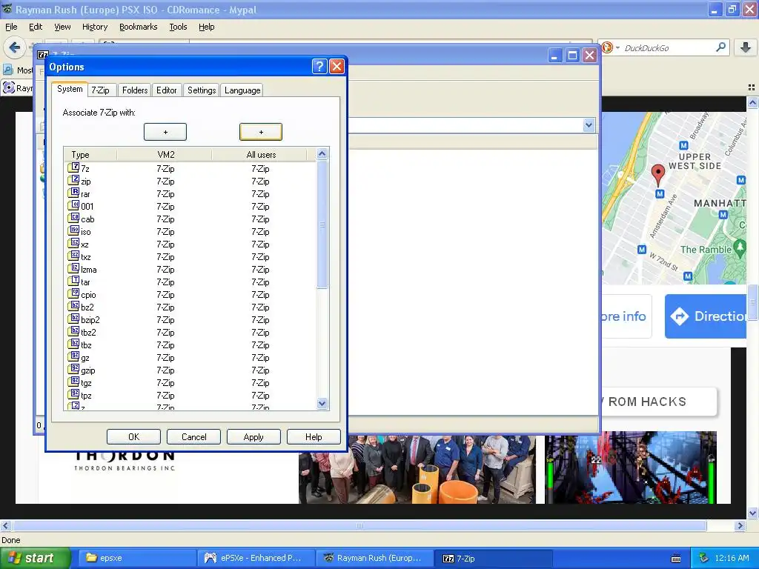Click the browser back arrow button

point(15,47)
